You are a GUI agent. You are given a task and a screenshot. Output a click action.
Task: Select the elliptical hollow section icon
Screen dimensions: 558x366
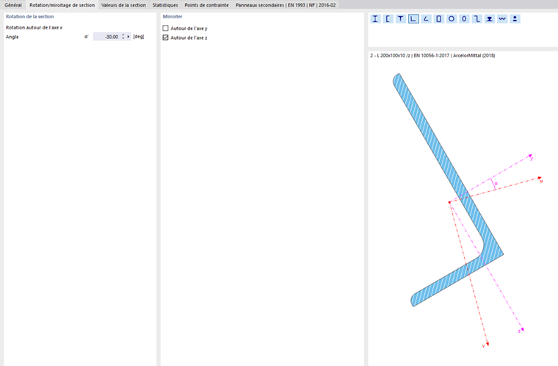(464, 19)
